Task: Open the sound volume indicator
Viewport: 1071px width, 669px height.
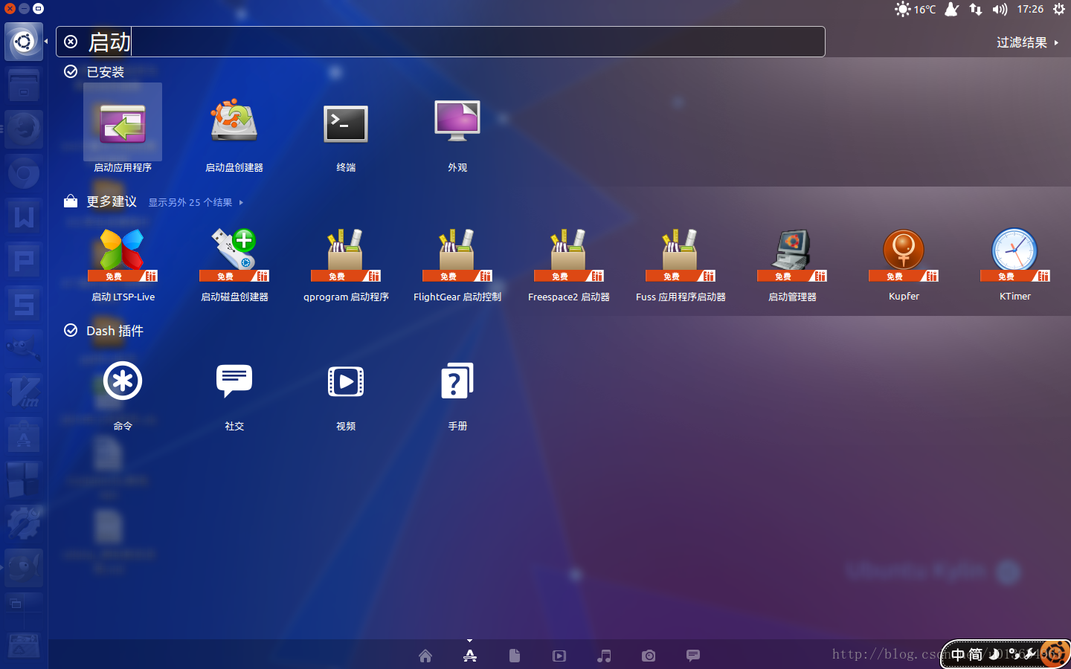Action: pos(1000,9)
